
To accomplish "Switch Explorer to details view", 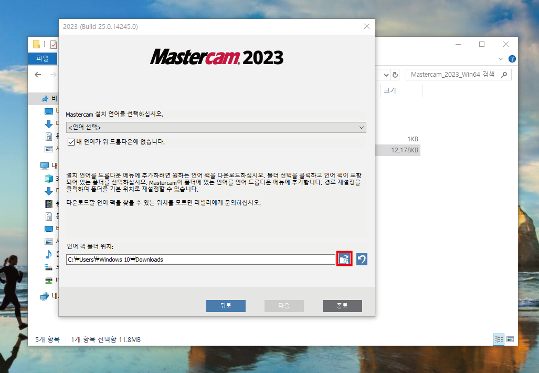I will click(x=499, y=339).
